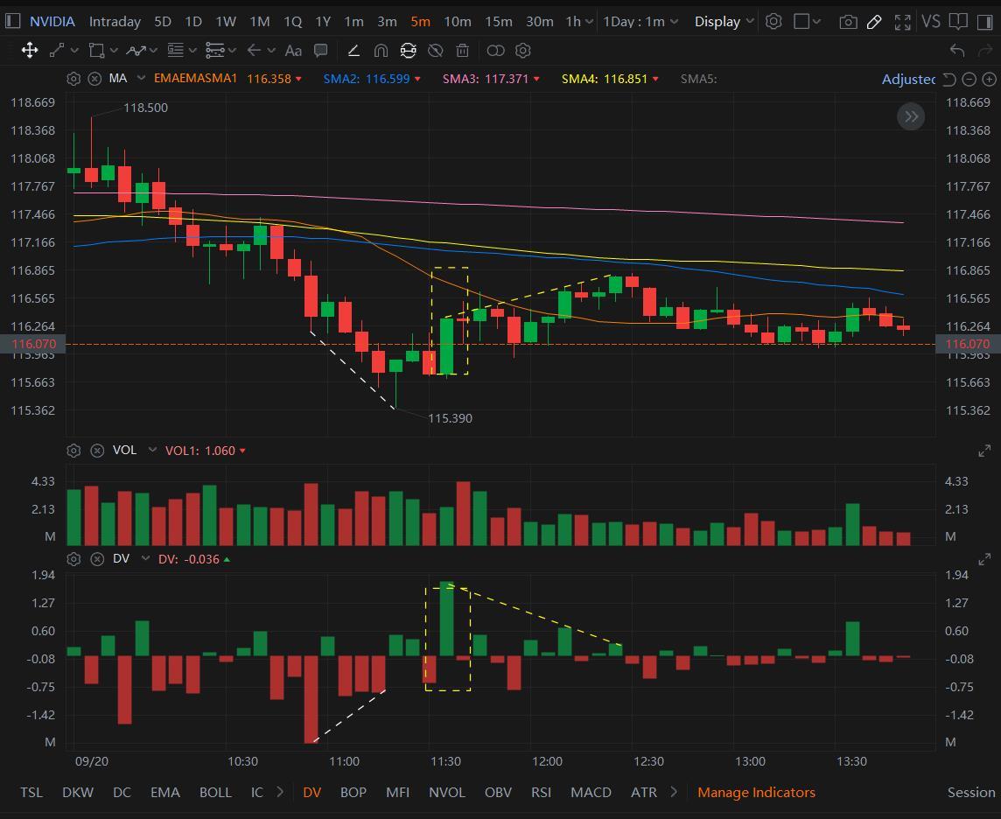Enter fullscreen chart mode
The image size is (1001, 819).
coord(902,22)
